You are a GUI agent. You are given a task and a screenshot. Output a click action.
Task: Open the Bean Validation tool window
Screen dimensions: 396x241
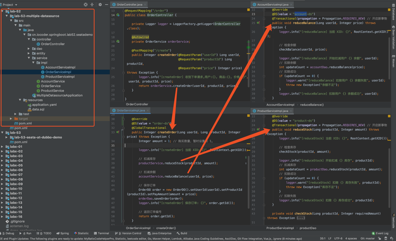(x=393, y=38)
